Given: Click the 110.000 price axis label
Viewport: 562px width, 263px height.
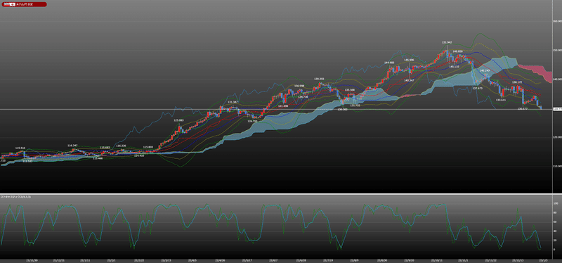Looking at the screenshot, I should 557,167.
